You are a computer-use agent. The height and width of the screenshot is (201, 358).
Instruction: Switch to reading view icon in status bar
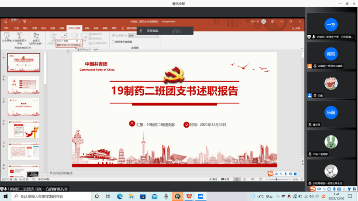coord(253,179)
